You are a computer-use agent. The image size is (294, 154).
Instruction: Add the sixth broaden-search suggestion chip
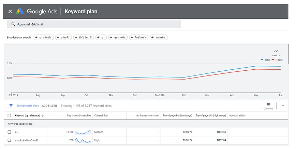pos(139,37)
